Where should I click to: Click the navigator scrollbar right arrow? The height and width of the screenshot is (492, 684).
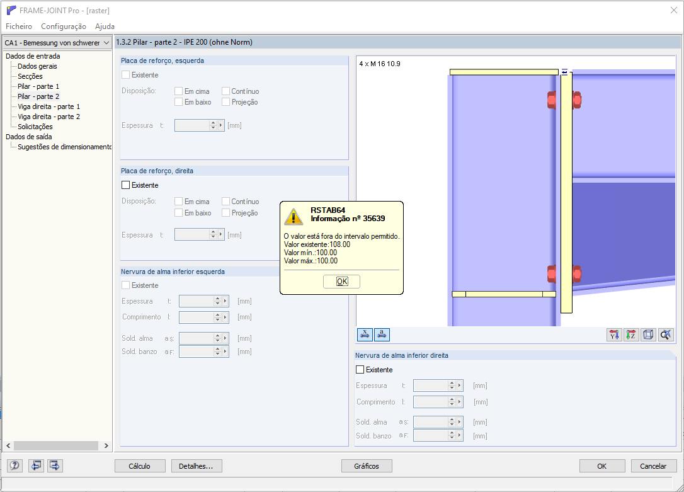(106, 445)
